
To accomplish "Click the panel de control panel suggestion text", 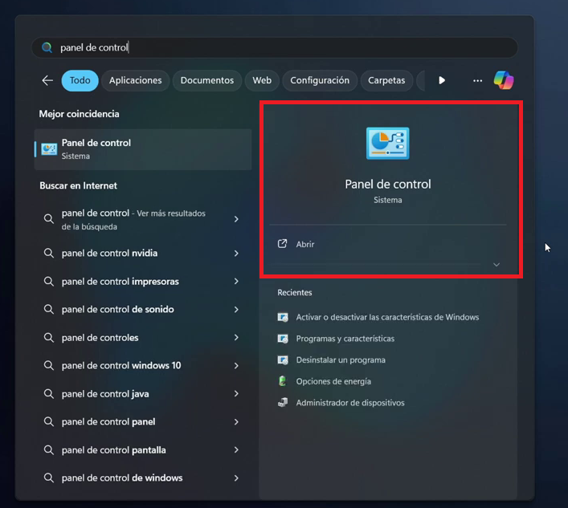I will point(108,421).
